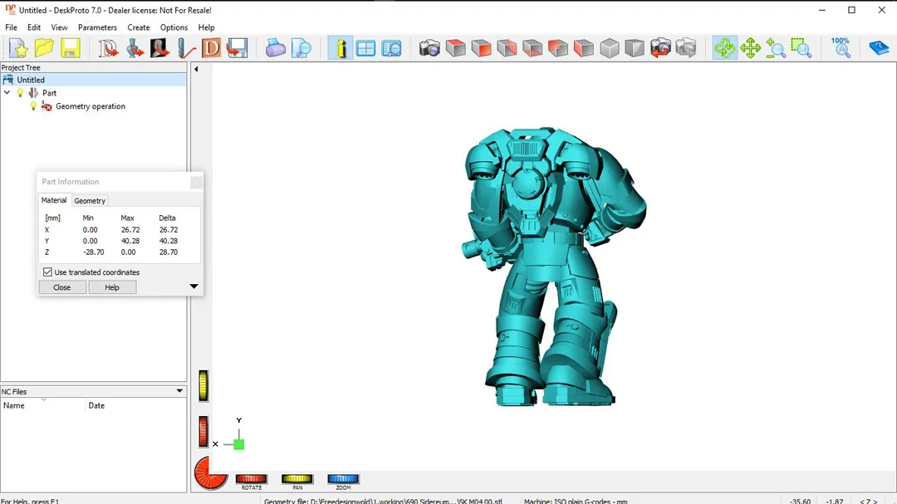The height and width of the screenshot is (504, 897).
Task: Activate the plus/minus Zoom magnifier icon
Action: [776, 48]
